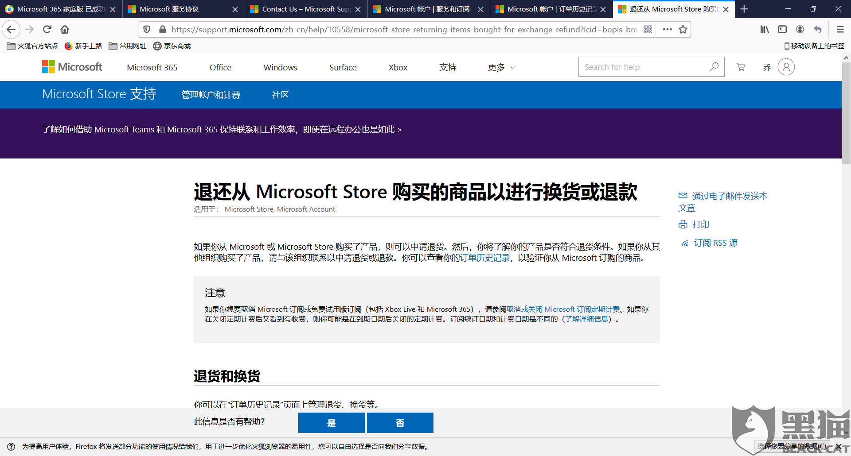Open the 新手上路 bookmark
Screen dimensions: 851x456
pyautogui.click(x=83, y=46)
